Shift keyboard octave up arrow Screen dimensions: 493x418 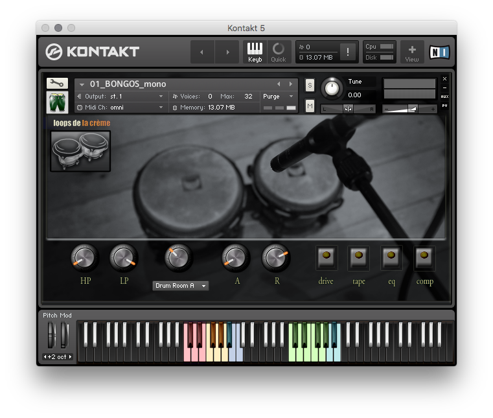coord(70,356)
